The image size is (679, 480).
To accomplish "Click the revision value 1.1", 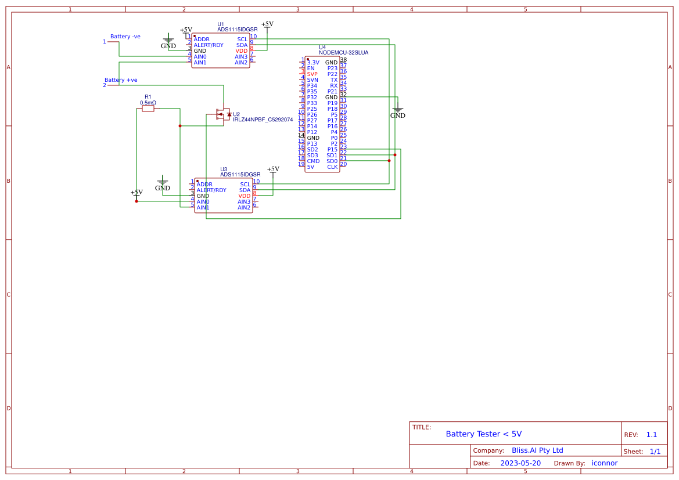I will pyautogui.click(x=653, y=434).
